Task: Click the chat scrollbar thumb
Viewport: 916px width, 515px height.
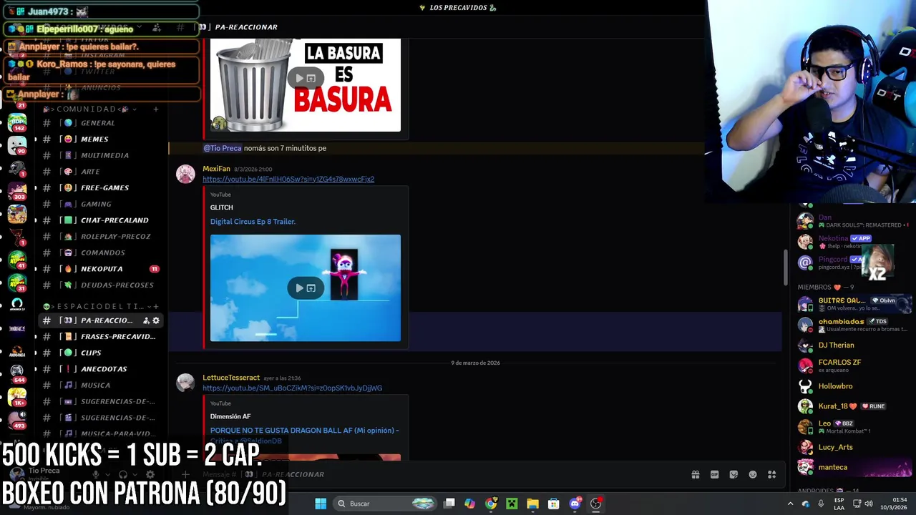Action: (x=785, y=268)
